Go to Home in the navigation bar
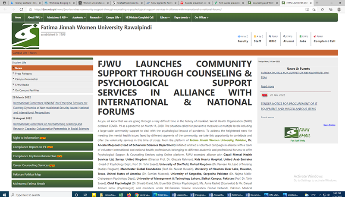This screenshot has width=345, height=197. [18, 17]
